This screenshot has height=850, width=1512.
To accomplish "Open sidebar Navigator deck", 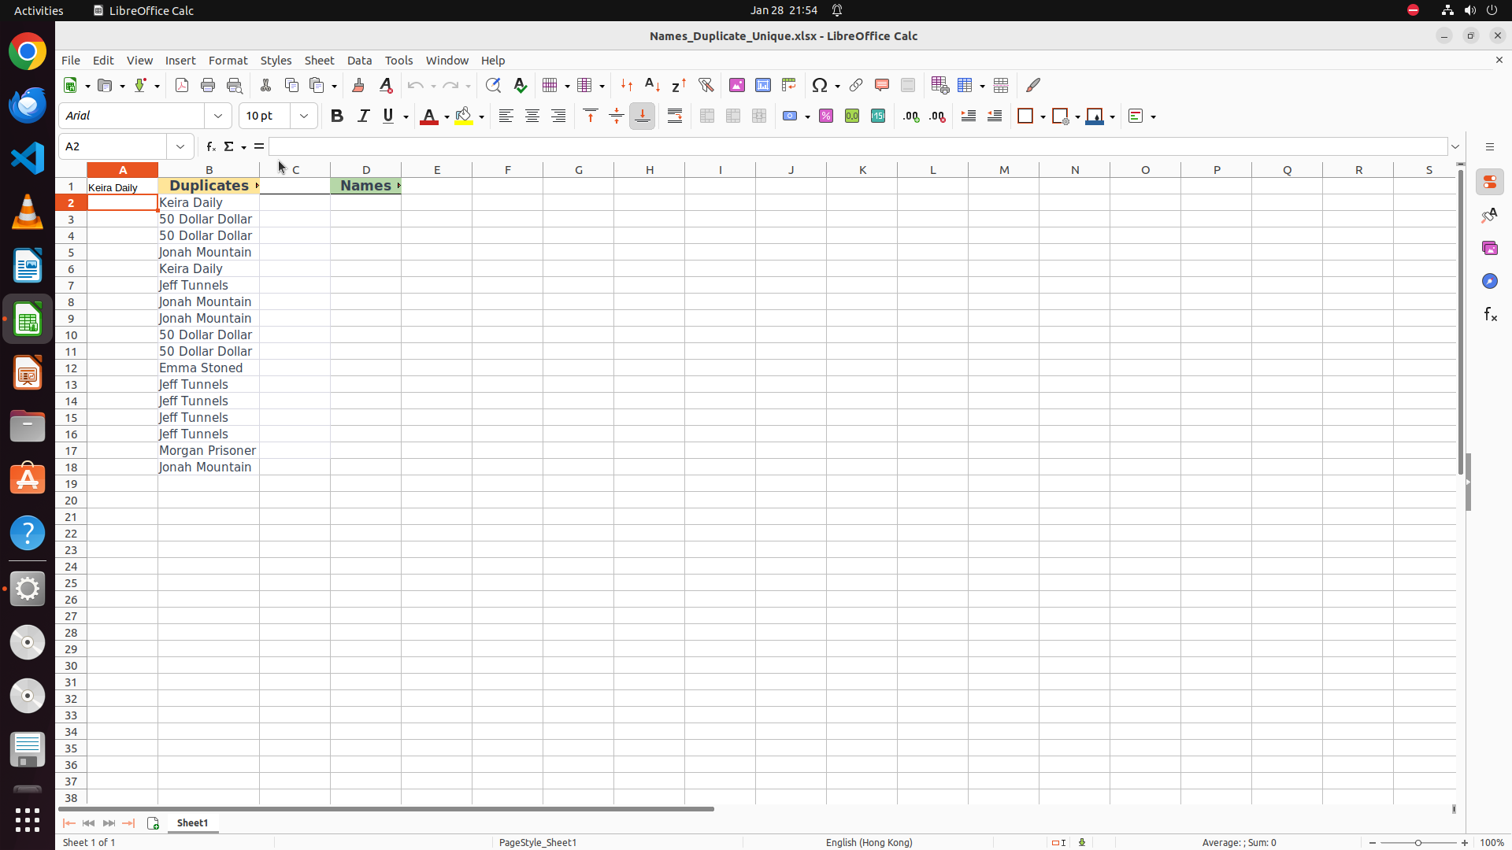I will tap(1489, 282).
